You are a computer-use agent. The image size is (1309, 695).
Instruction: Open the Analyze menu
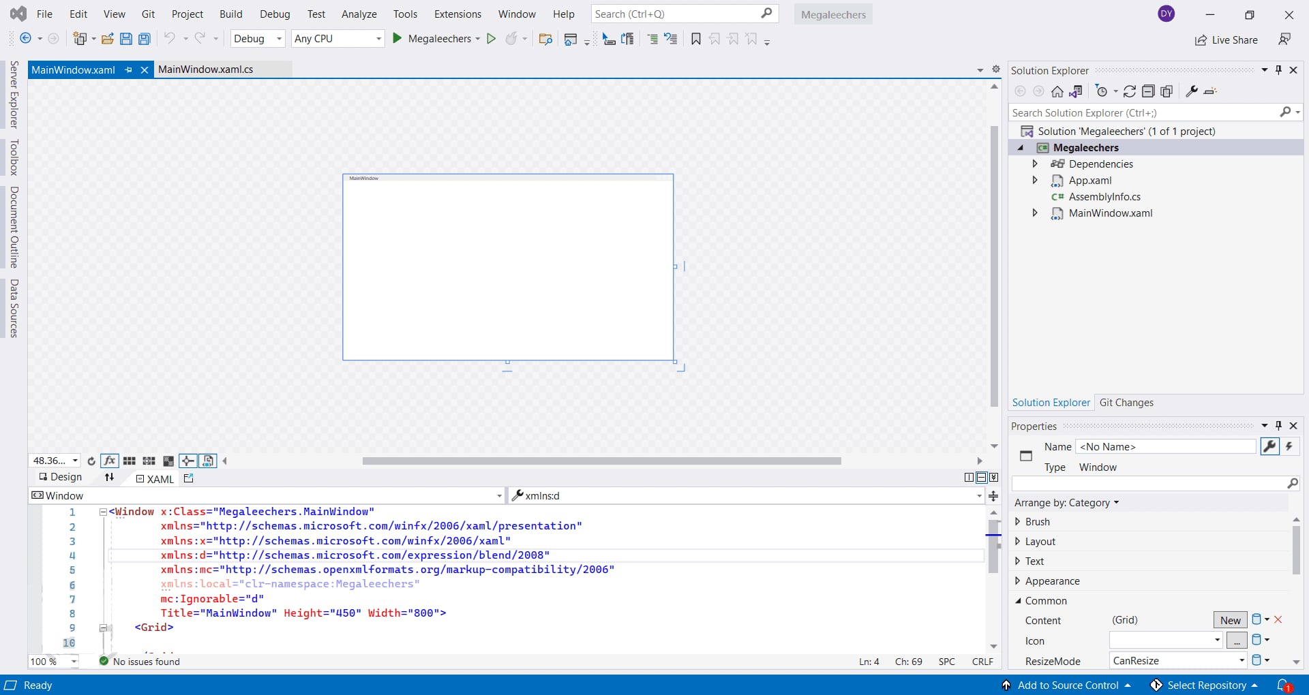tap(359, 14)
